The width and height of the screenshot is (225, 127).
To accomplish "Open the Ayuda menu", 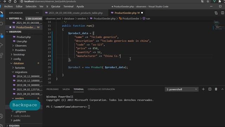I will (80, 6).
